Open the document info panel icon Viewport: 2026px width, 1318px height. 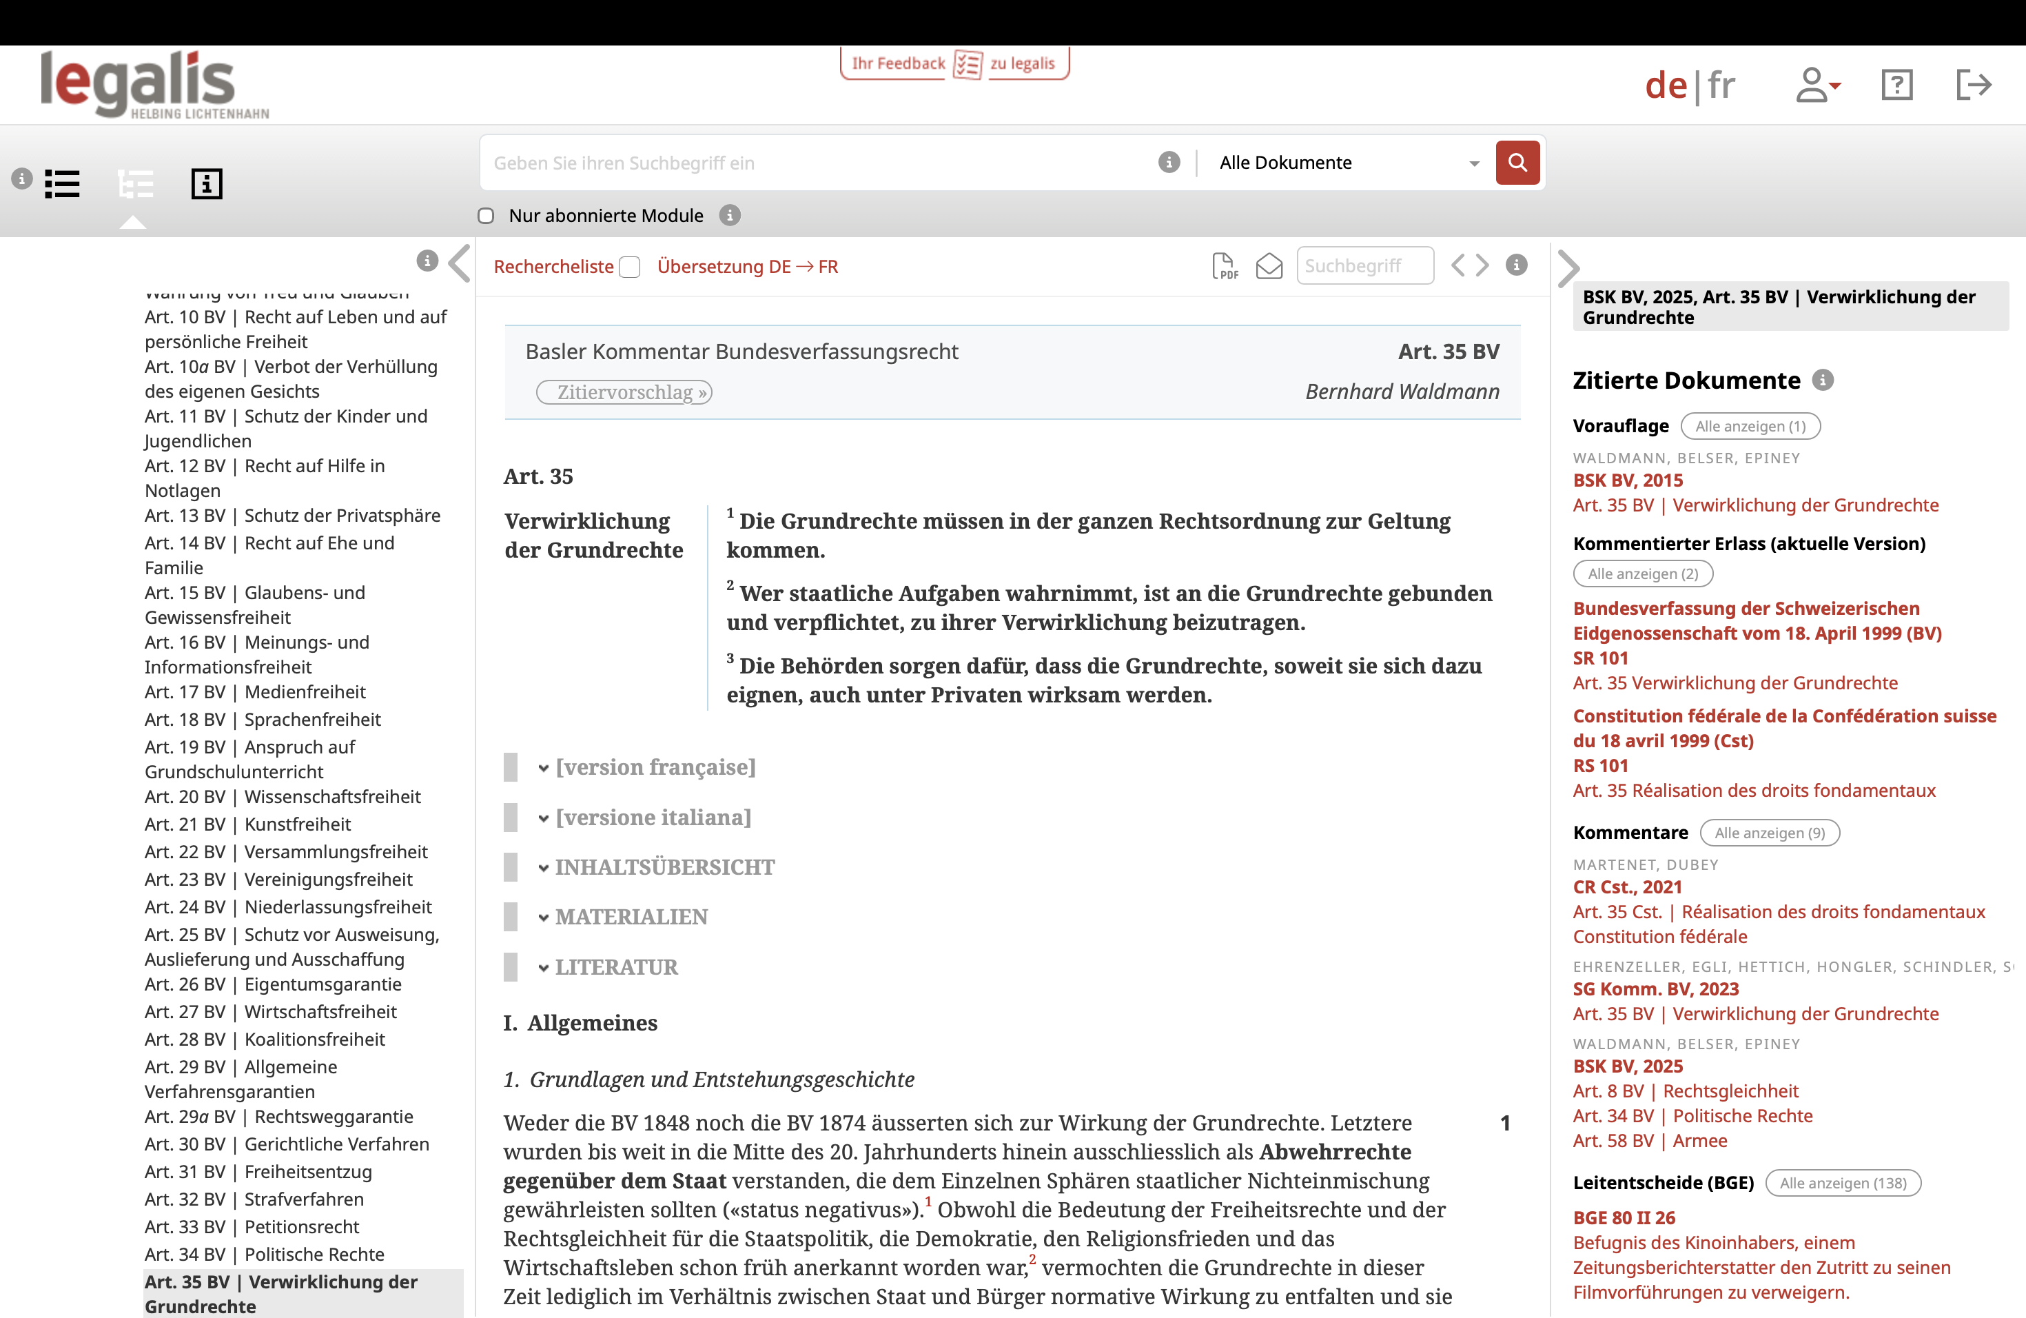click(207, 183)
